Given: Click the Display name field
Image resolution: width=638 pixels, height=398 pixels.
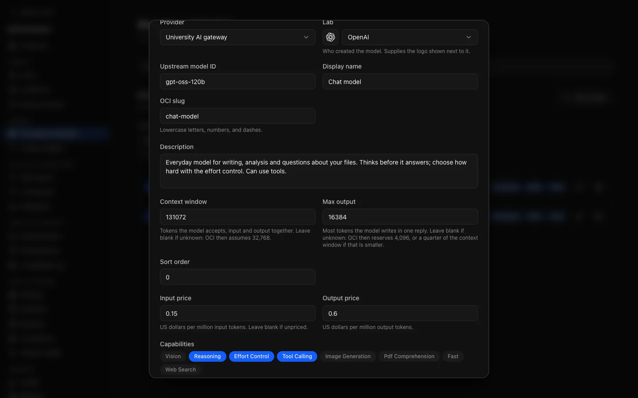Looking at the screenshot, I should (x=400, y=81).
